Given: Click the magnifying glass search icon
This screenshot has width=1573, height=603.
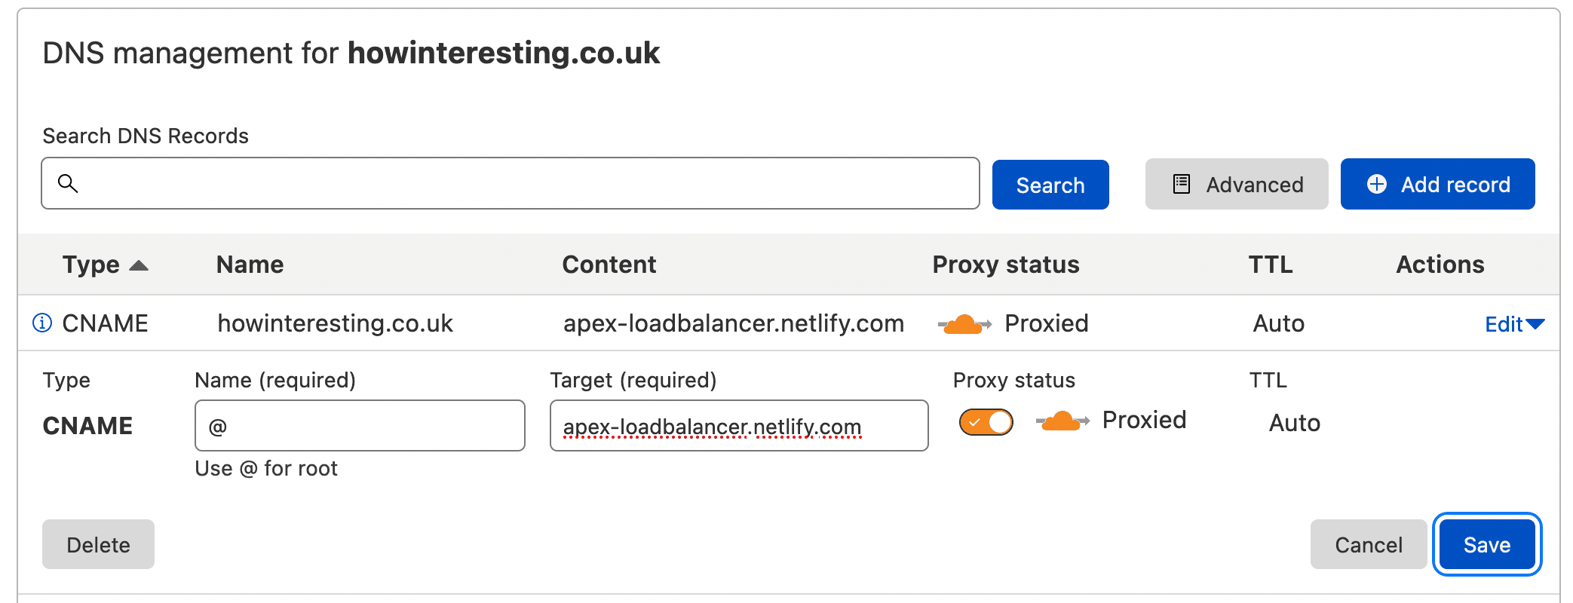Looking at the screenshot, I should (68, 183).
